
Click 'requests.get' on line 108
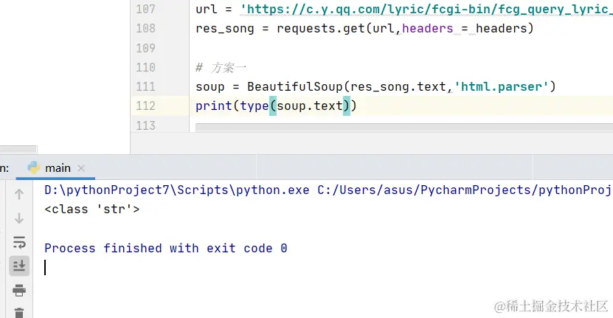coord(321,29)
